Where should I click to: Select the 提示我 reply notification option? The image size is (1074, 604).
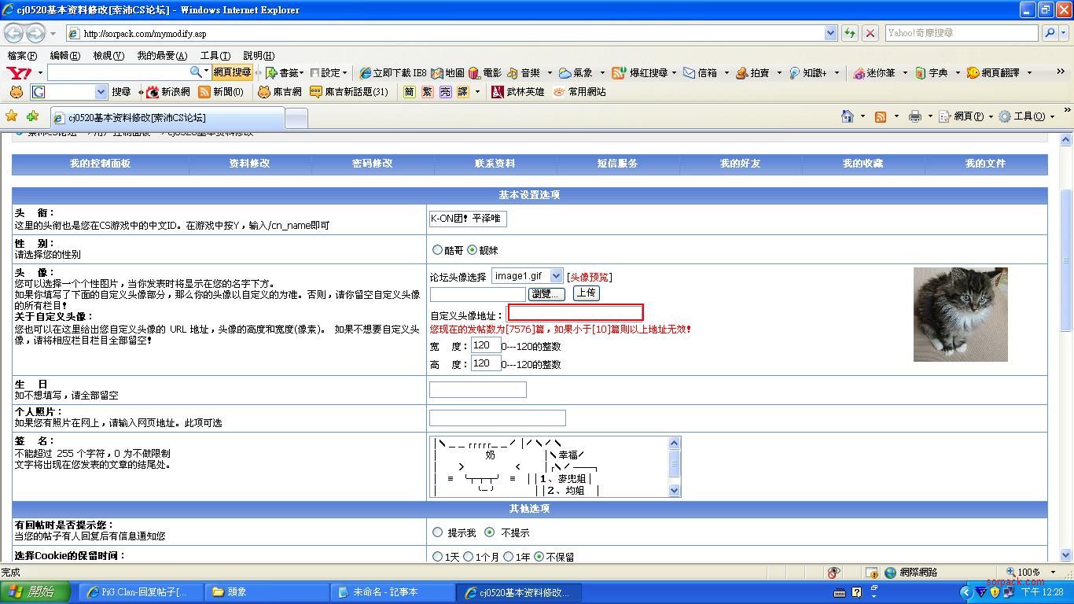point(437,532)
